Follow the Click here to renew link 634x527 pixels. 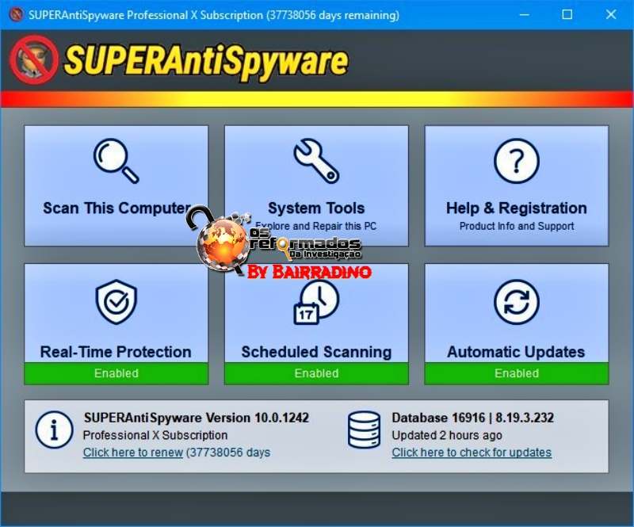click(x=133, y=453)
